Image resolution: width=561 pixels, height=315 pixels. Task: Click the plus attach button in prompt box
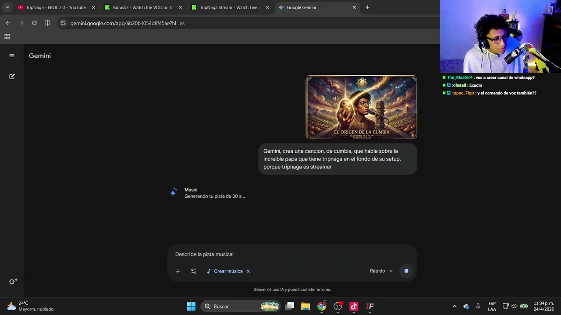point(178,271)
